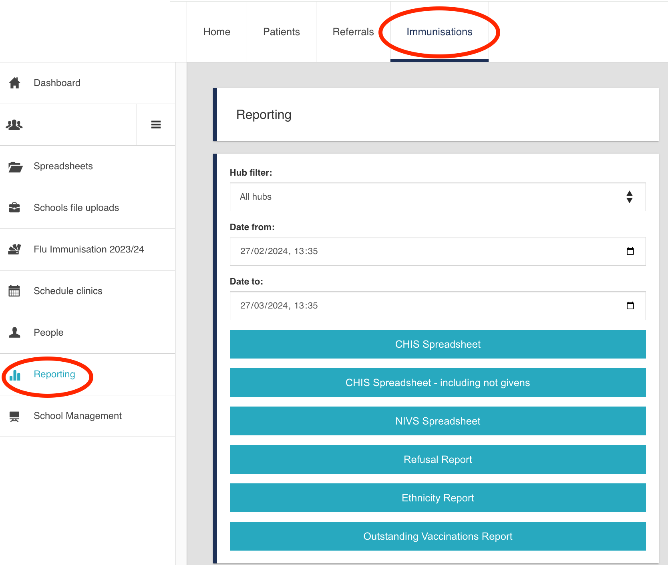Go to the Home tab
Image resolution: width=668 pixels, height=565 pixels.
click(217, 32)
